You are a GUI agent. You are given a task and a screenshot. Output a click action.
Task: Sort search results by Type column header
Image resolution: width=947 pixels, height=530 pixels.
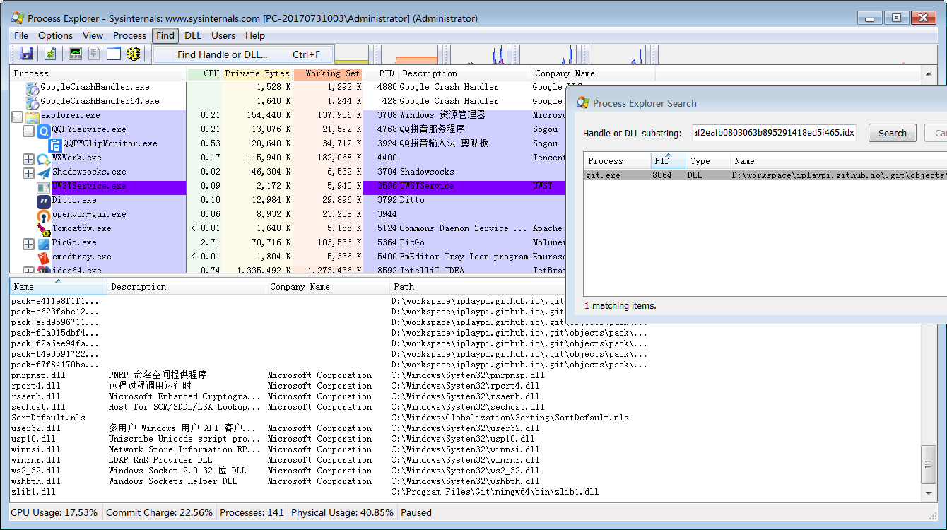click(x=707, y=161)
